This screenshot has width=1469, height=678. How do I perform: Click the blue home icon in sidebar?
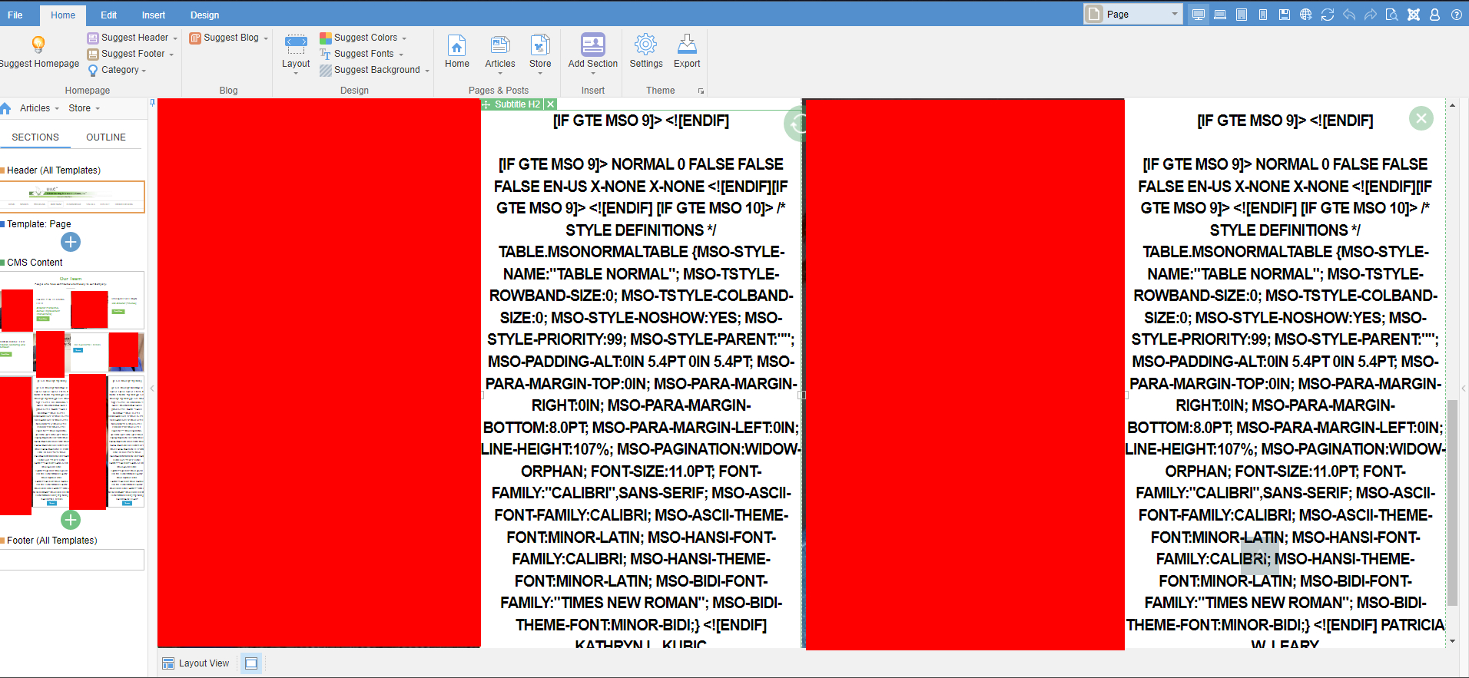pos(5,108)
